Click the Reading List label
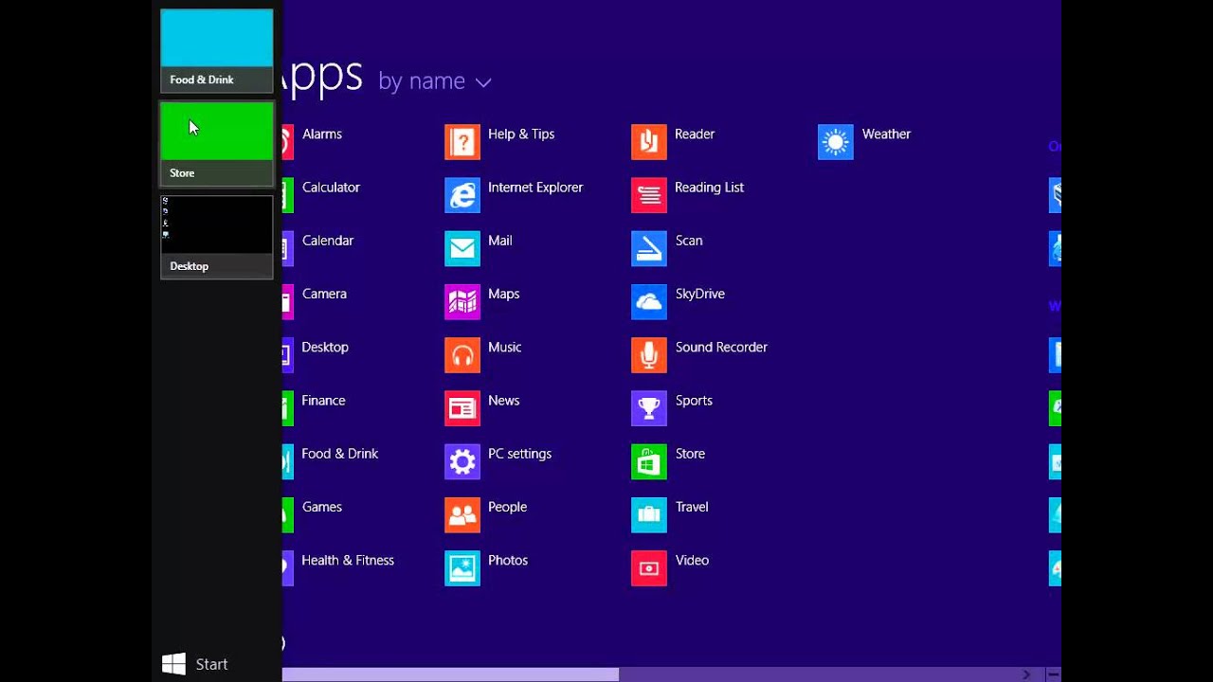 point(709,188)
